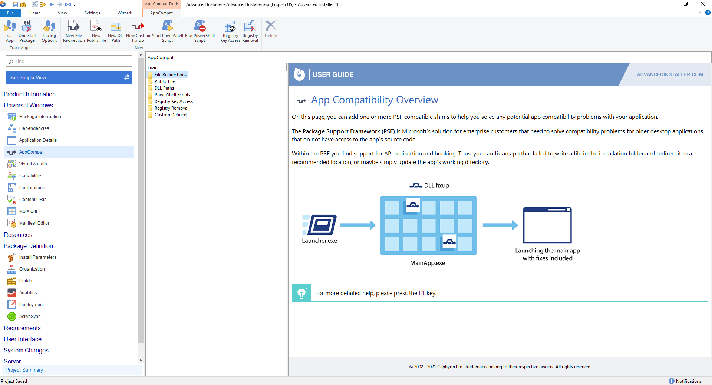This screenshot has height=385, width=712.
Task: Visit the ADVANCEDINSTALLER.COM link
Action: (x=670, y=74)
